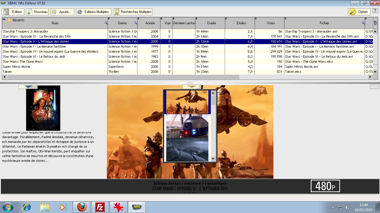Select the Super Héros Movie row
This screenshot has height=213, width=380.
187,67
